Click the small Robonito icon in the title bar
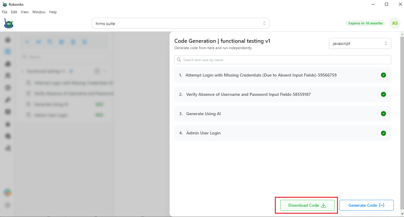This screenshot has width=404, height=217. coord(5,5)
